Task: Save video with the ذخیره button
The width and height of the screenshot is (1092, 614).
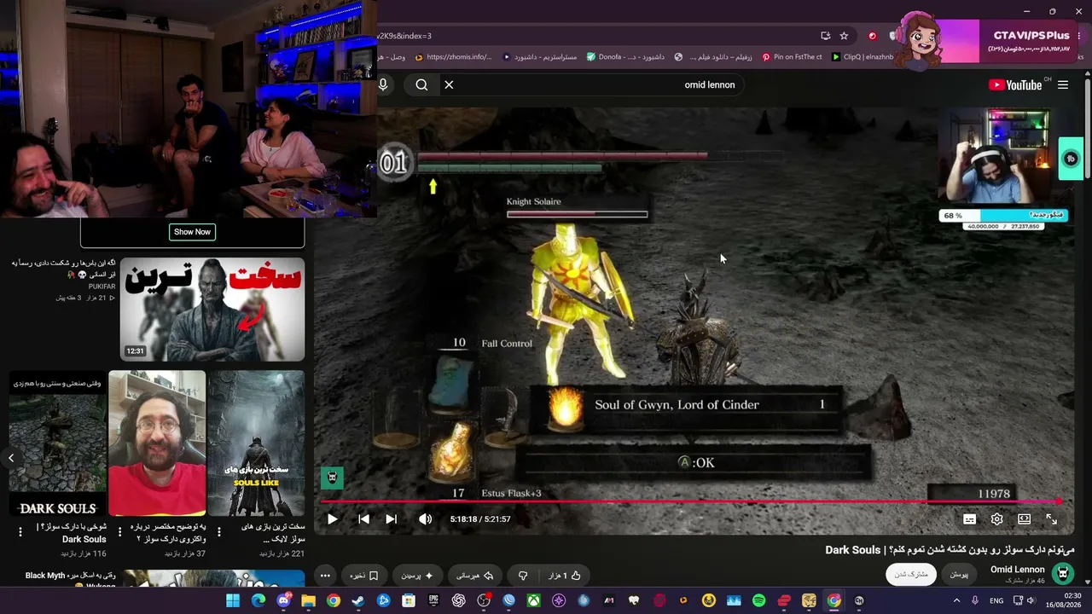Action: coord(364,576)
